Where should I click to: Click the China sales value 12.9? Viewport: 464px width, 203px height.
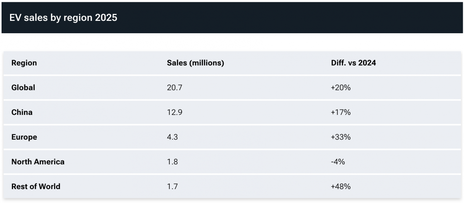(174, 113)
